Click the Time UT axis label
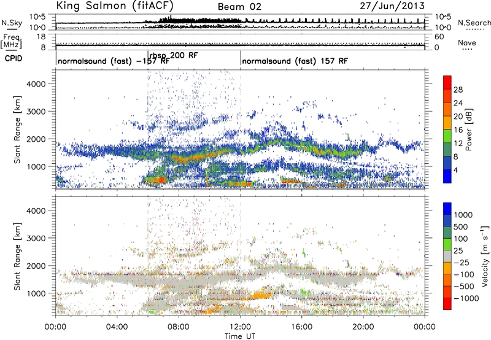The height and width of the screenshot is (340, 491). pyautogui.click(x=240, y=336)
